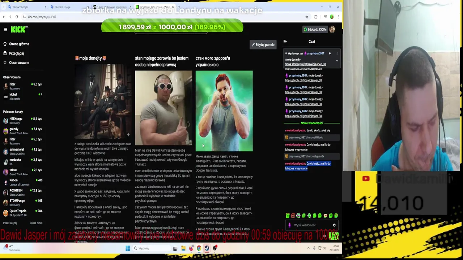Open site information icon in the address bar
This screenshot has width=463, height=260.
pyautogui.click(x=24, y=17)
